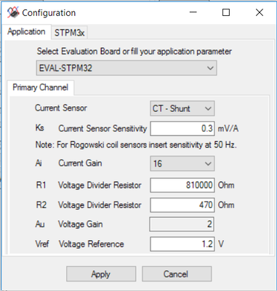The width and height of the screenshot is (277, 291).
Task: Open the EVAL-STPM32 evaluation board dropdown
Action: pyautogui.click(x=127, y=68)
